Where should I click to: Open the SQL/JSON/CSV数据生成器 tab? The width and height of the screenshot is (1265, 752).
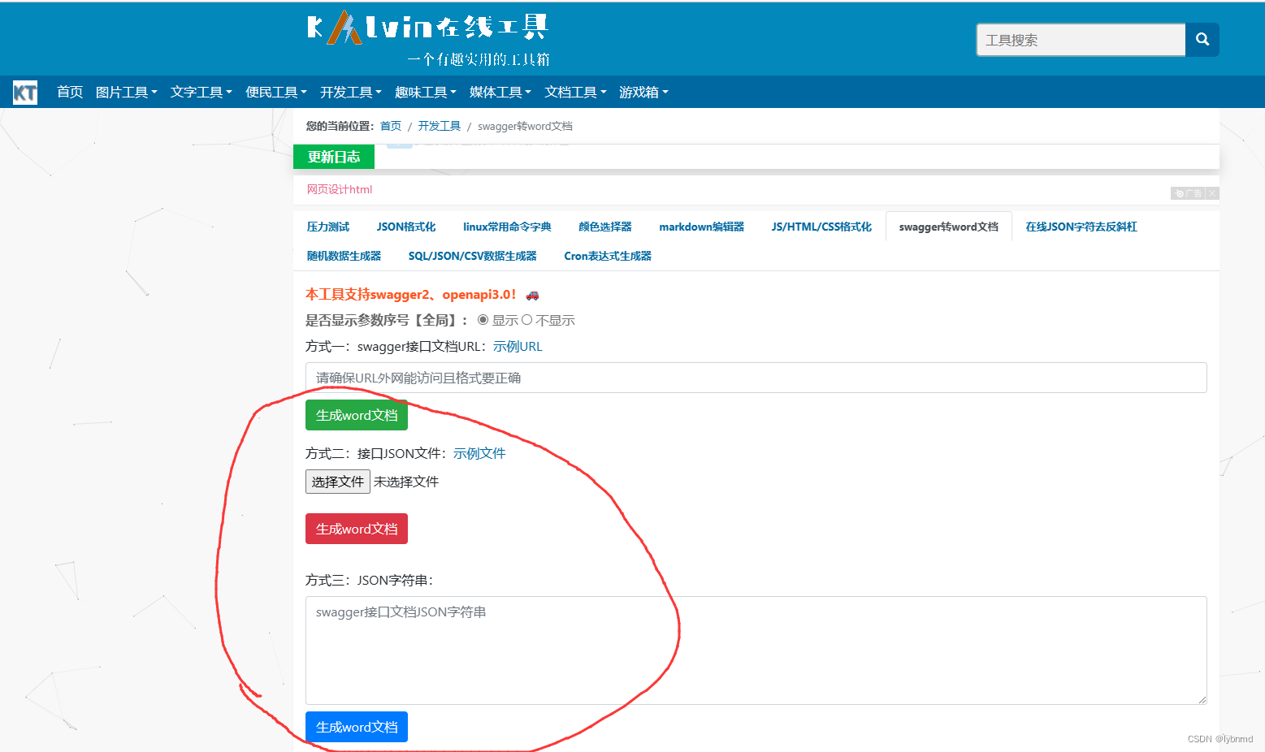[x=472, y=256]
